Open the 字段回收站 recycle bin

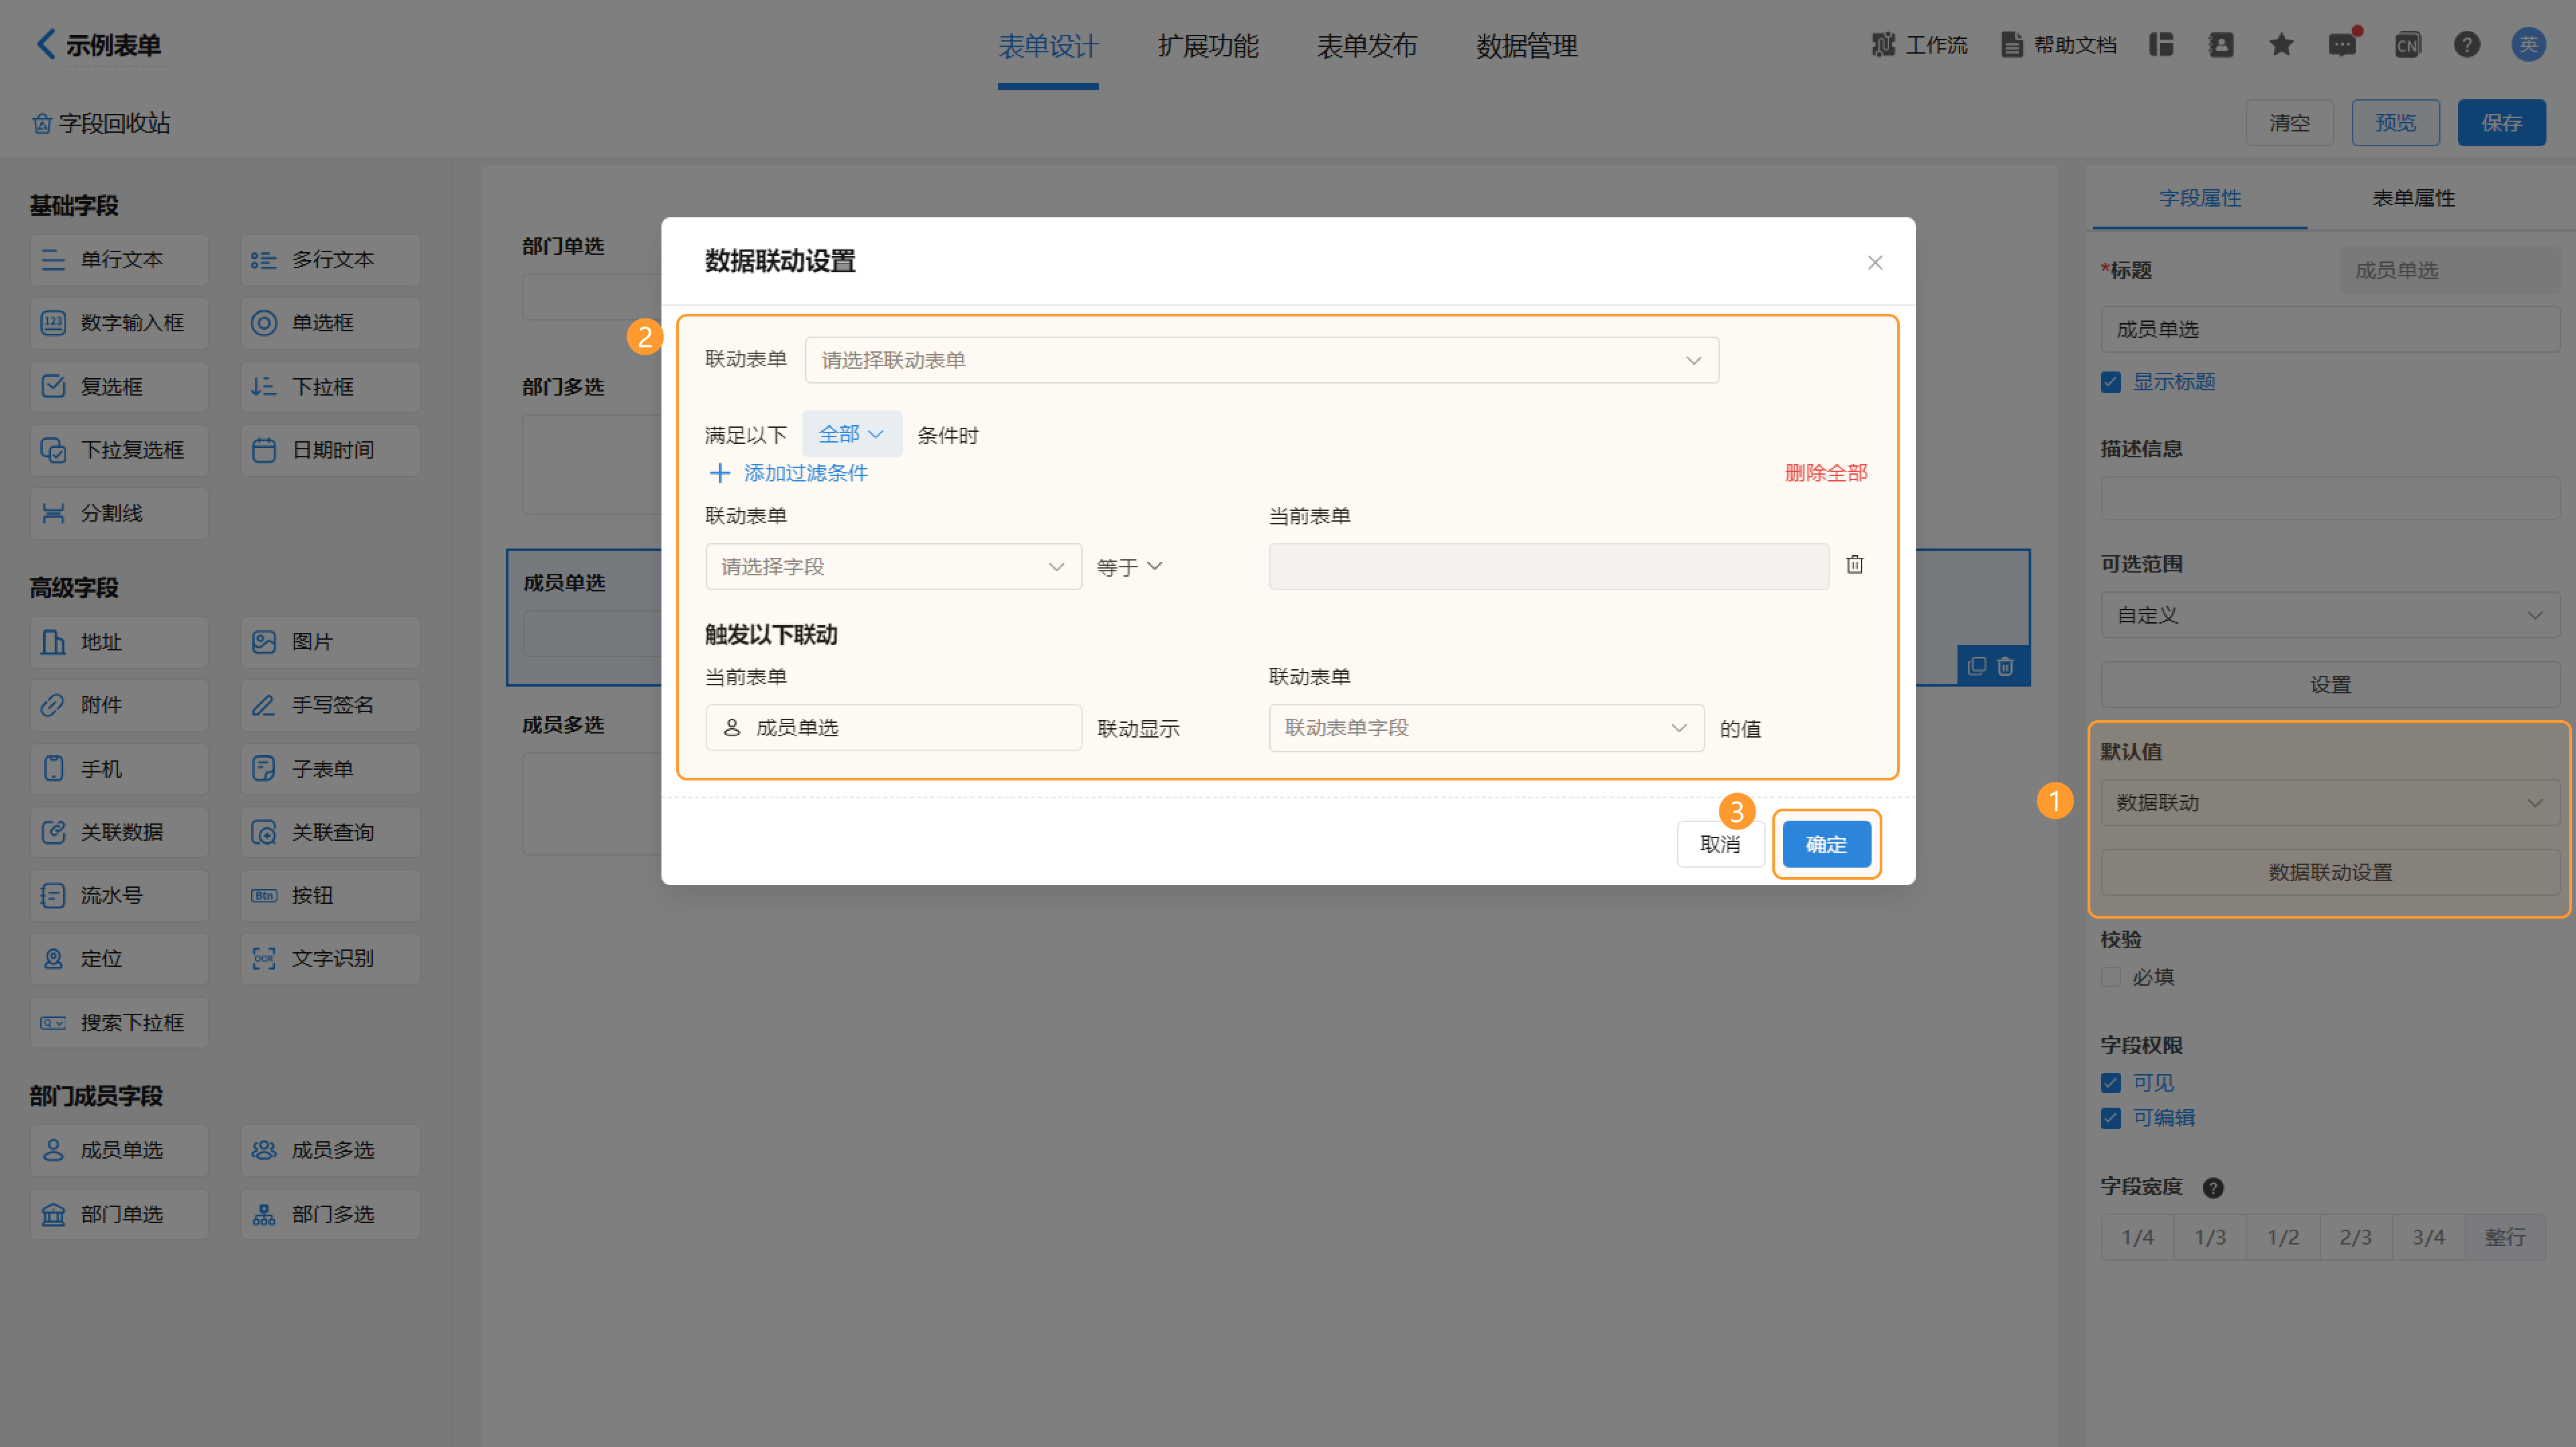tap(101, 123)
